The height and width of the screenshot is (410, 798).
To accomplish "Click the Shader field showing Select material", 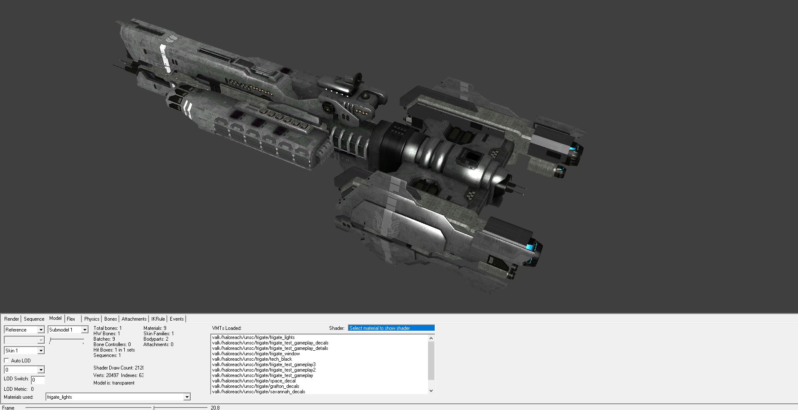I will click(x=391, y=328).
